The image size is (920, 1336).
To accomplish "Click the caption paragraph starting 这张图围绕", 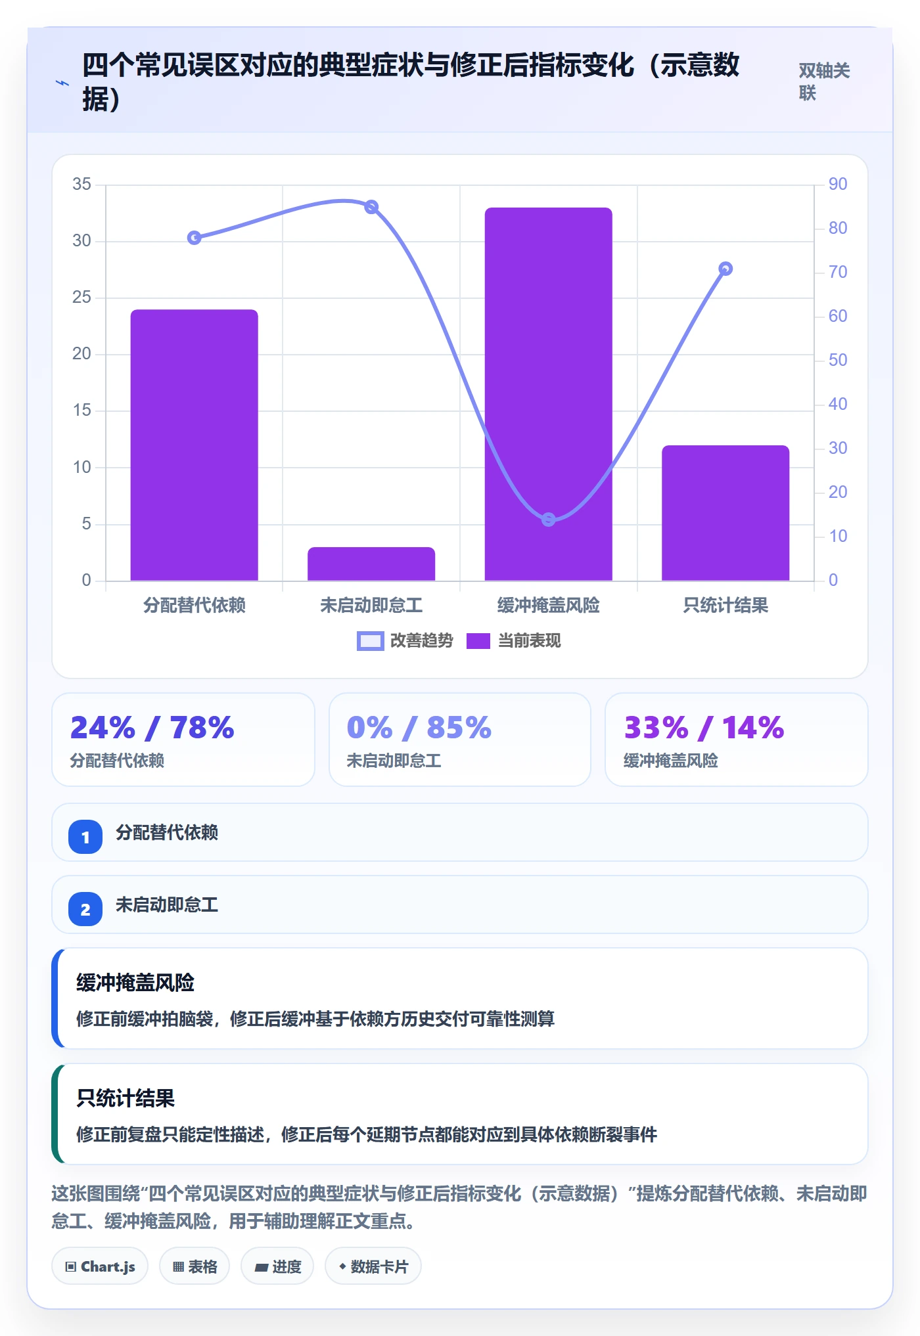I will (x=459, y=1207).
